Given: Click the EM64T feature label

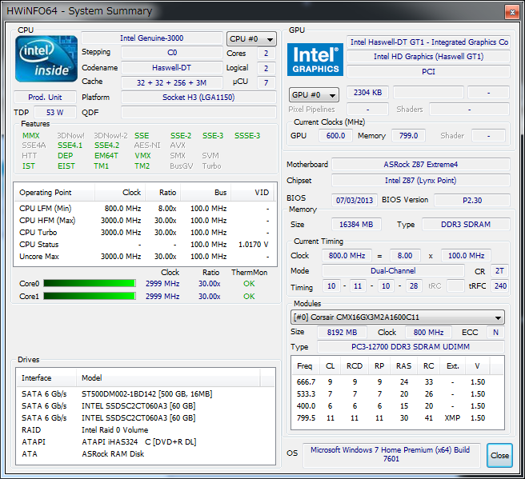Looking at the screenshot, I should tap(106, 156).
